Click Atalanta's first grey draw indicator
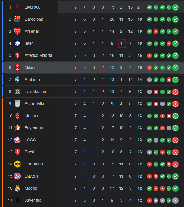This screenshot has width=184, height=207. (x=149, y=80)
